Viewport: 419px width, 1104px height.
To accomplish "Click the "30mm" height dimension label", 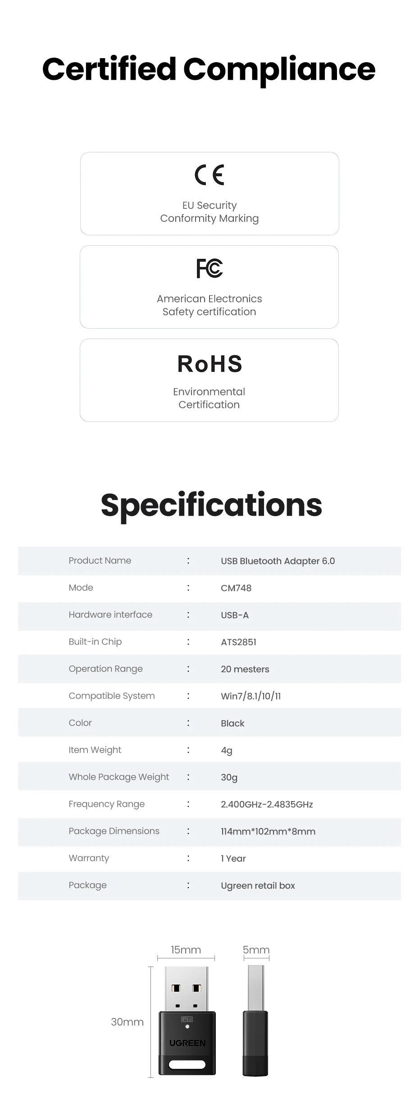I will pos(127,1022).
